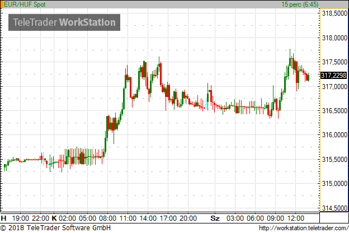Image resolution: width=349 pixels, height=233 pixels.
Task: Click the 19:00 time axis label
Action: coord(21,218)
